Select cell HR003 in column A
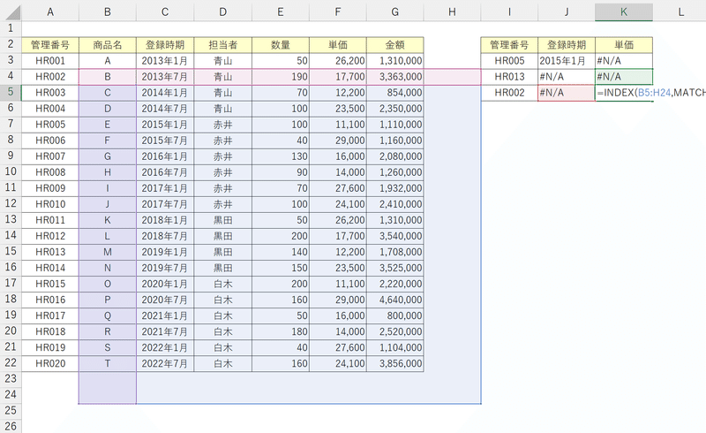 [50, 93]
